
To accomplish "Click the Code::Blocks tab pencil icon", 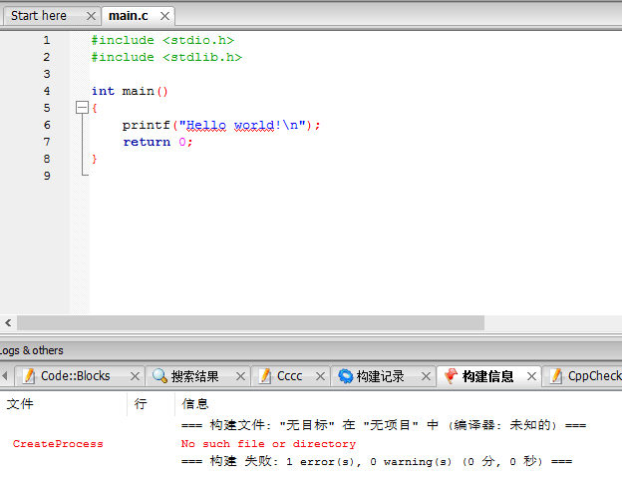I will (29, 375).
